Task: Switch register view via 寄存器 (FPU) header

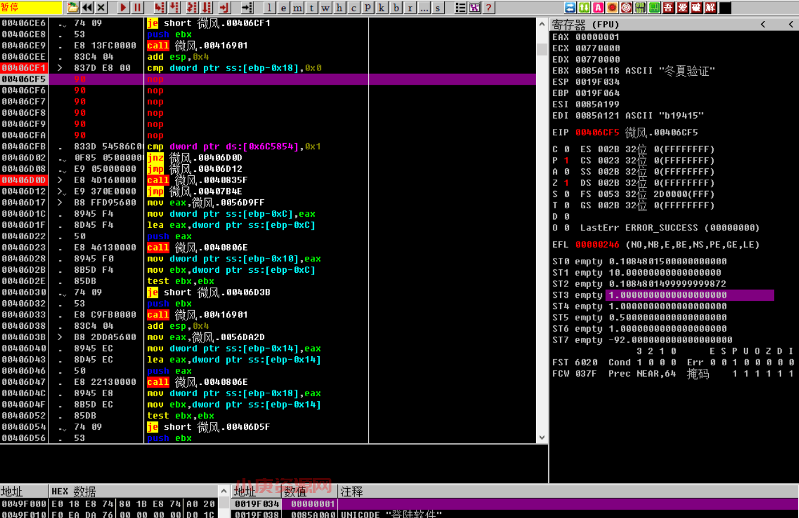Action: [586, 24]
